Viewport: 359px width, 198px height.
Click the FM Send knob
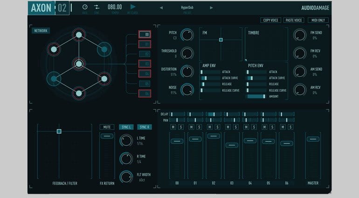coord(300,35)
